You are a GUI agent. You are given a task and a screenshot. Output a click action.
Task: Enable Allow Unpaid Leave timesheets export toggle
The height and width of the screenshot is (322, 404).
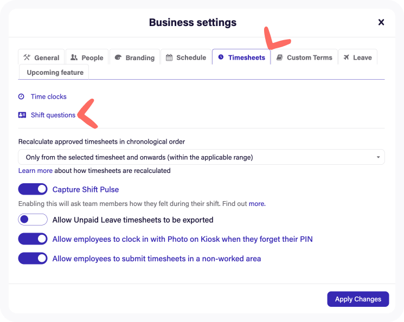[x=33, y=220]
